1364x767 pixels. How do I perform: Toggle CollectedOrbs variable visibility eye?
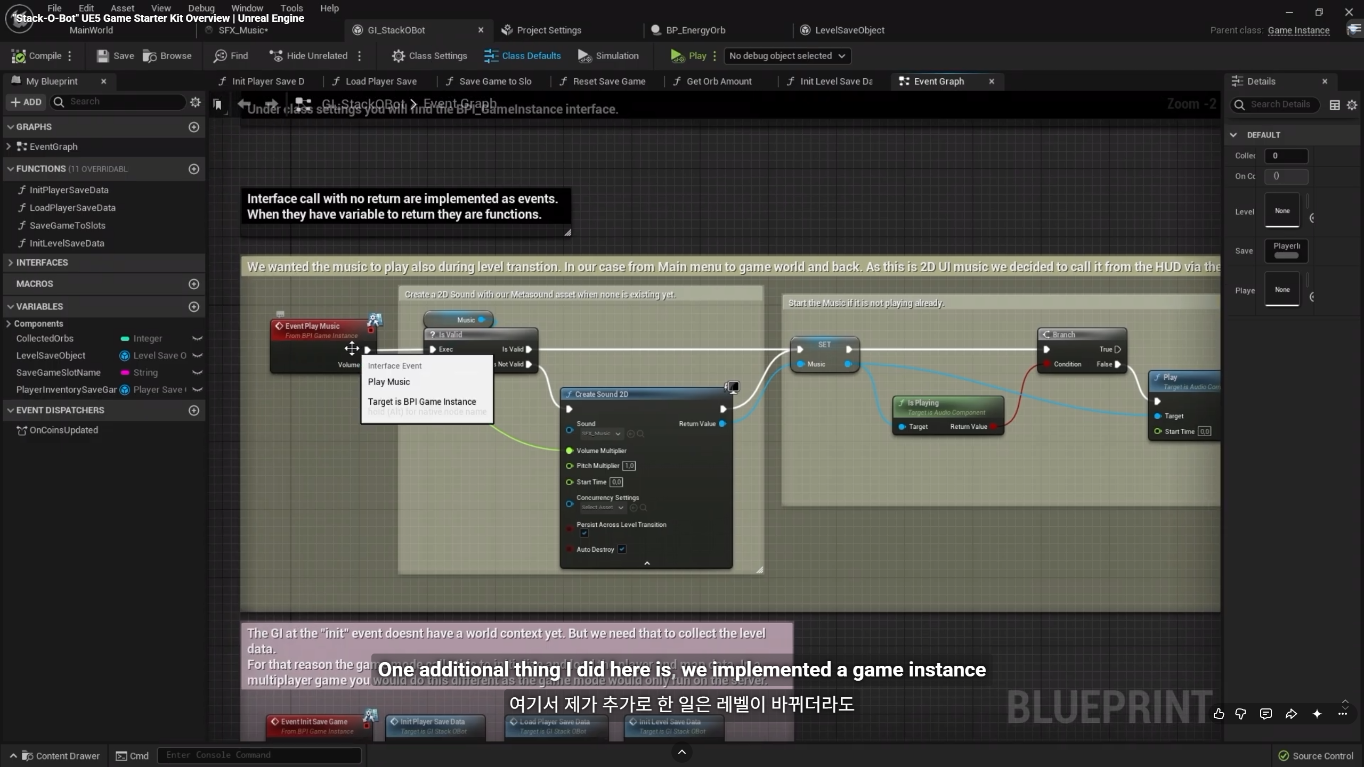tap(197, 339)
